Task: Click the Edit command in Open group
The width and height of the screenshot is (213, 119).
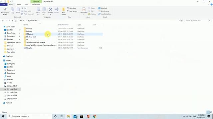Action: point(91,11)
